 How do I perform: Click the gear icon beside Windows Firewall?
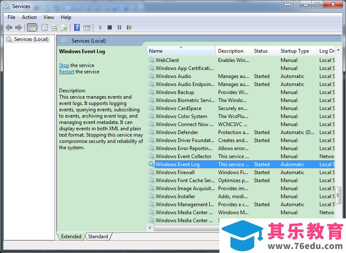[x=151, y=172]
